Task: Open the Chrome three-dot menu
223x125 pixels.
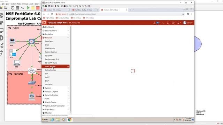Action: [x=192, y=14]
